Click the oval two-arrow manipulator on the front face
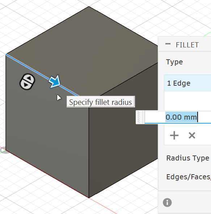This screenshot has width=211, height=214. pos(28,82)
